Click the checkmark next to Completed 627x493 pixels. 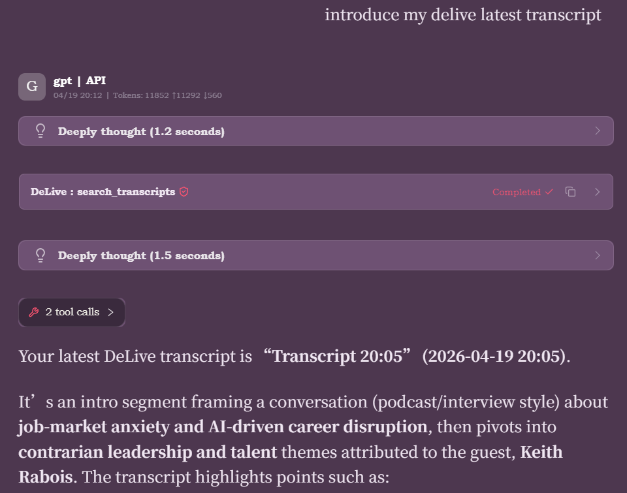(x=549, y=191)
